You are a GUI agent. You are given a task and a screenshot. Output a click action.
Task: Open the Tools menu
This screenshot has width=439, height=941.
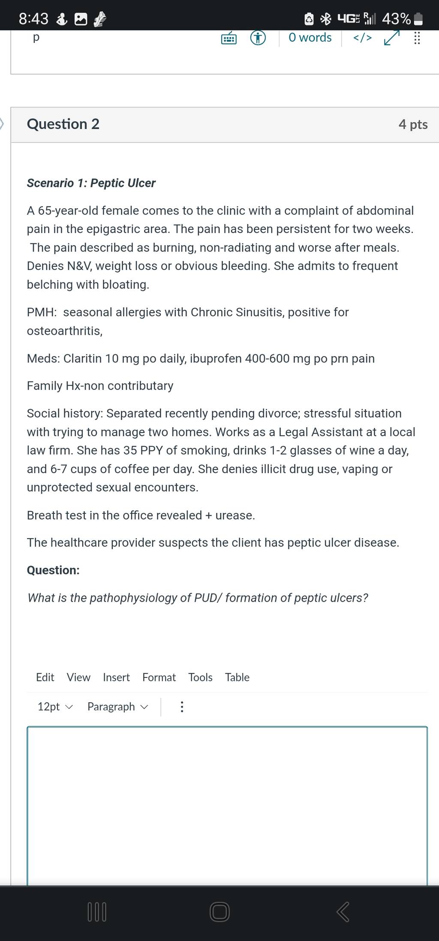200,677
